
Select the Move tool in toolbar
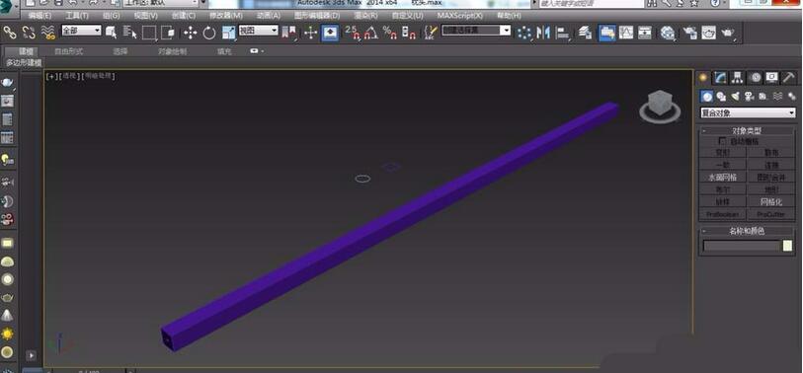coord(191,34)
